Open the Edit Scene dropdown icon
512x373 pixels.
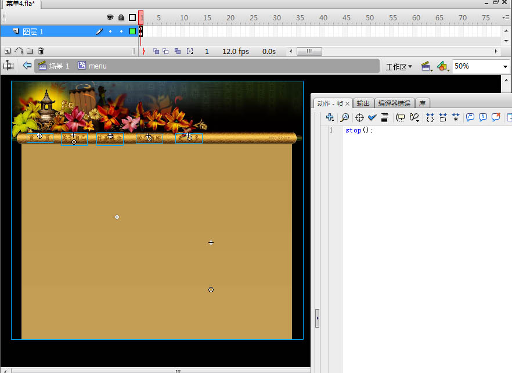tap(427, 66)
